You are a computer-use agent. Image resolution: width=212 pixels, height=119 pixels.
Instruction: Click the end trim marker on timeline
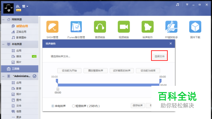click(x=160, y=81)
